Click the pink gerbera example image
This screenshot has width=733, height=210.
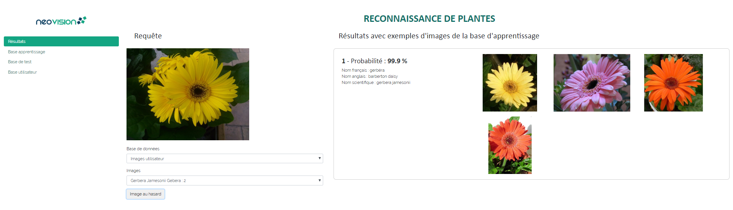coord(592,83)
